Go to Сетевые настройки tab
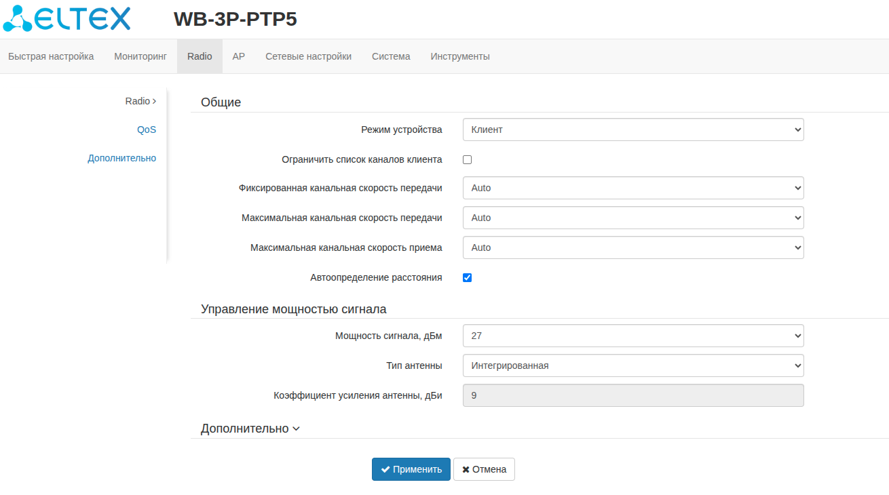This screenshot has width=889, height=495. pos(308,56)
